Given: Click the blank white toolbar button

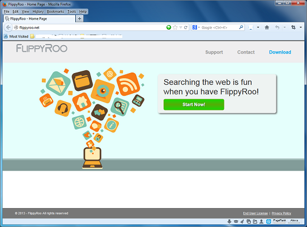Looking at the screenshot, I should [251, 27].
